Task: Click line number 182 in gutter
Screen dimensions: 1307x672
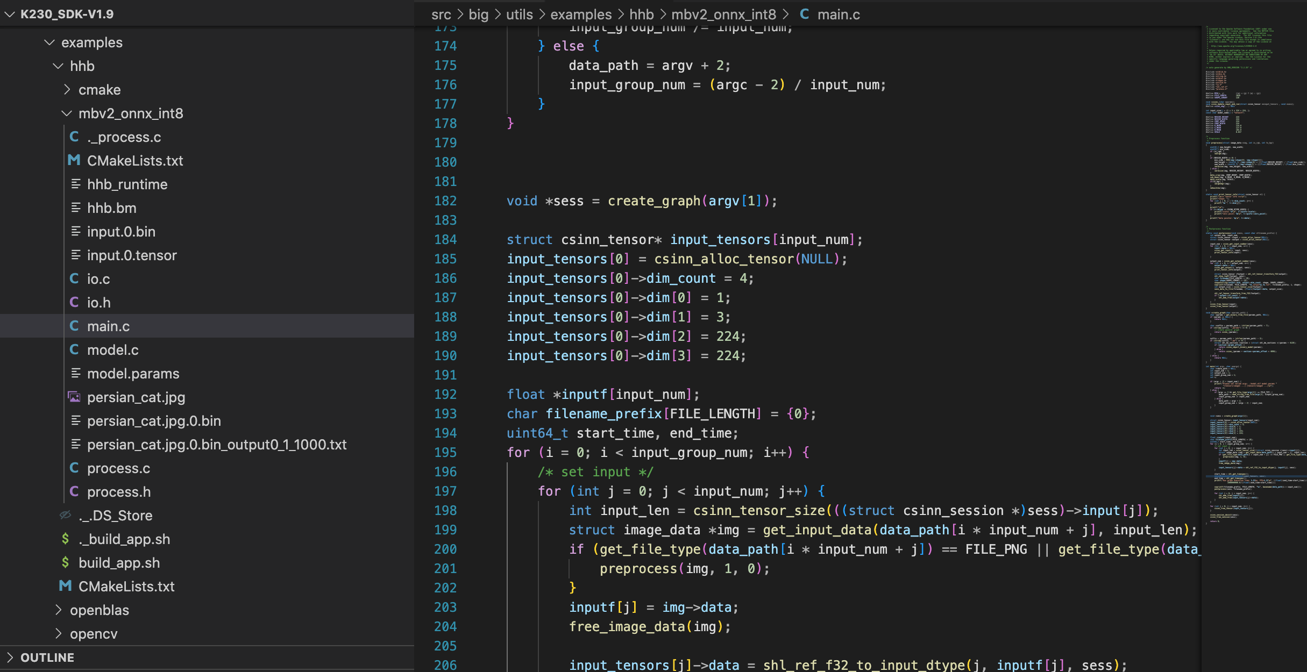Action: click(x=445, y=201)
